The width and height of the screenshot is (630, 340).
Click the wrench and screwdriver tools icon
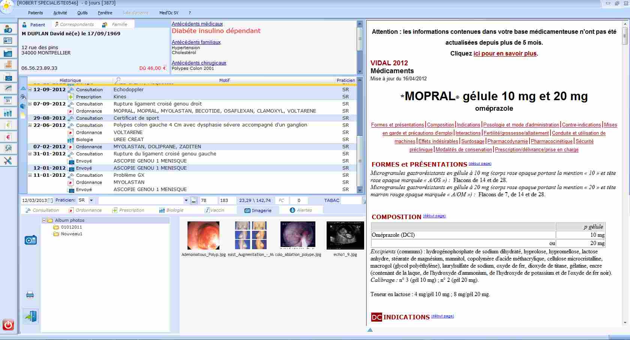click(x=8, y=161)
